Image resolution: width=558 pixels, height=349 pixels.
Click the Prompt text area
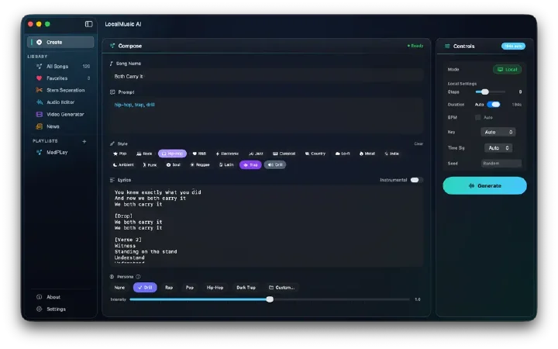click(x=266, y=116)
